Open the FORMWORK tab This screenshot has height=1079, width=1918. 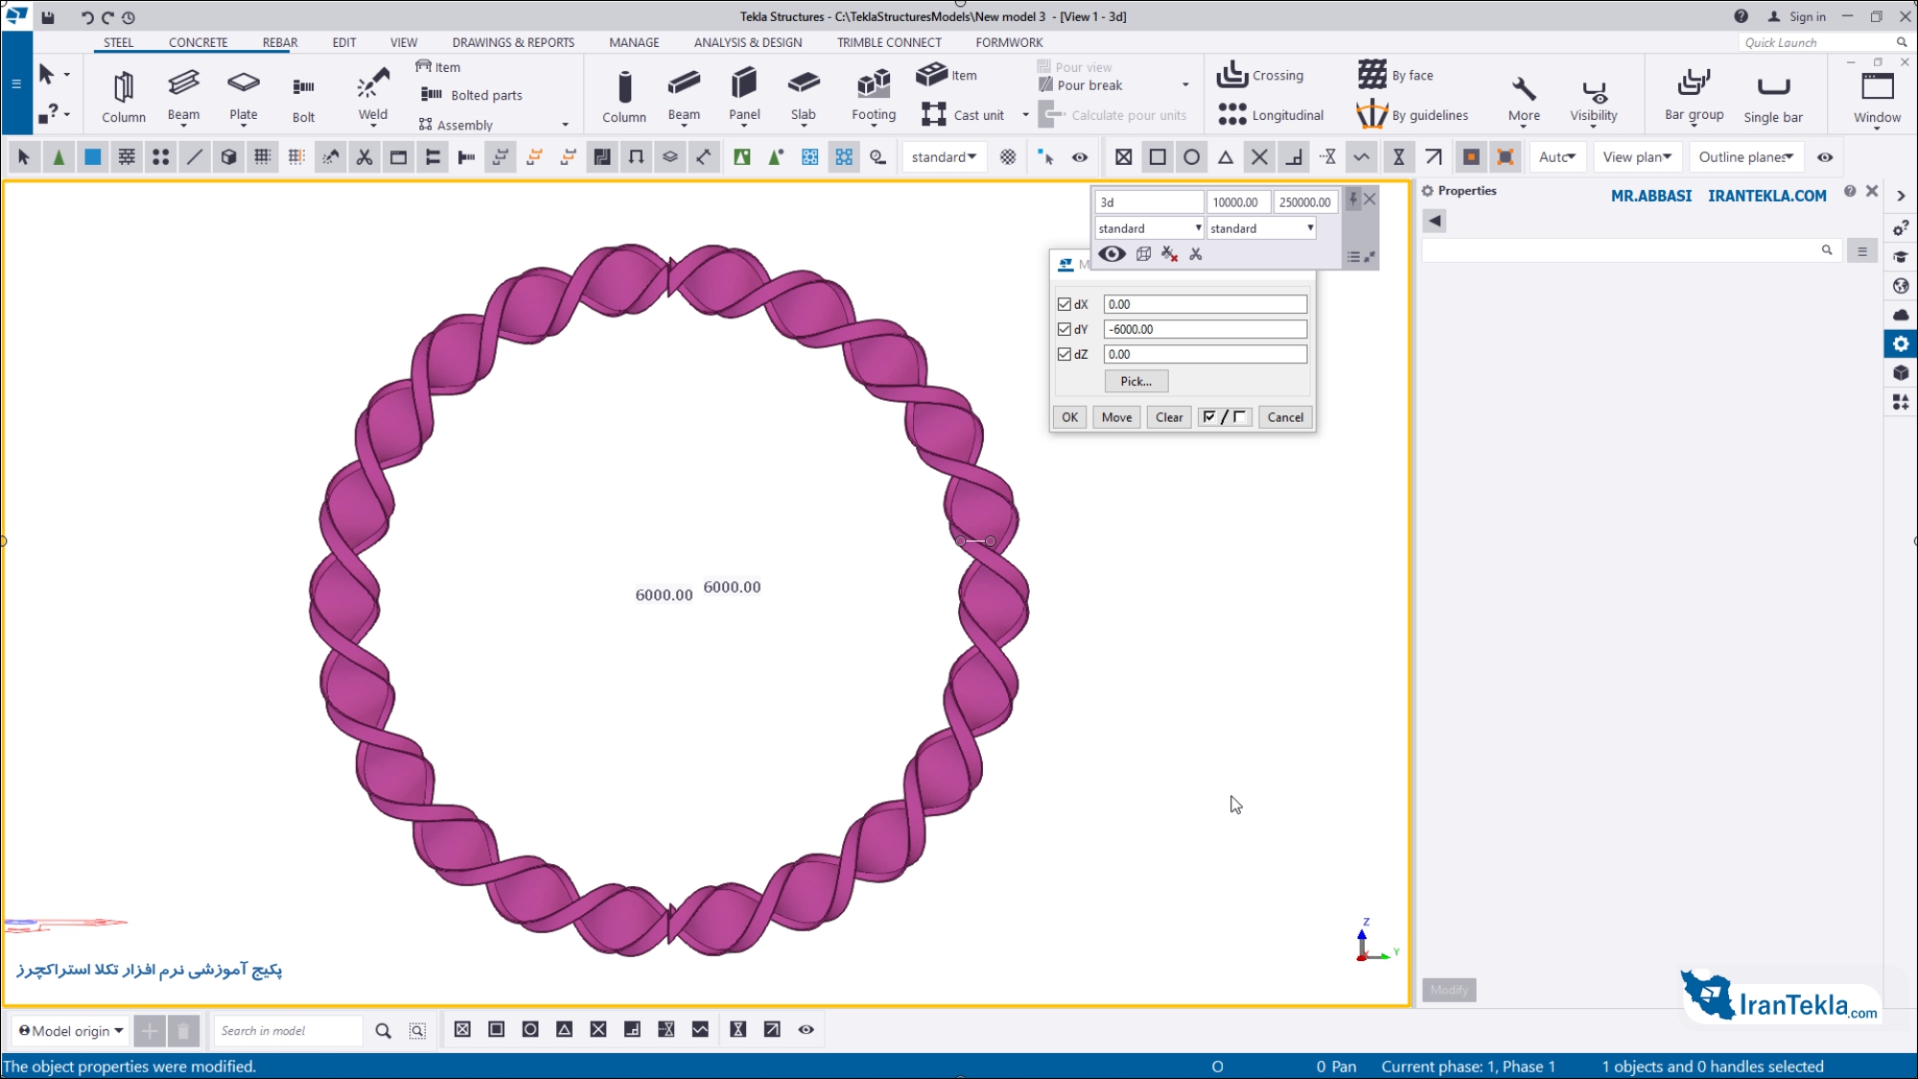point(1009,42)
